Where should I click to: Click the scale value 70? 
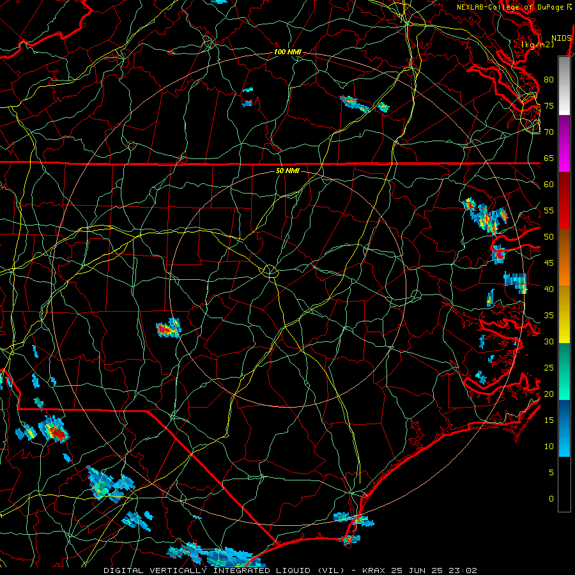click(x=549, y=132)
